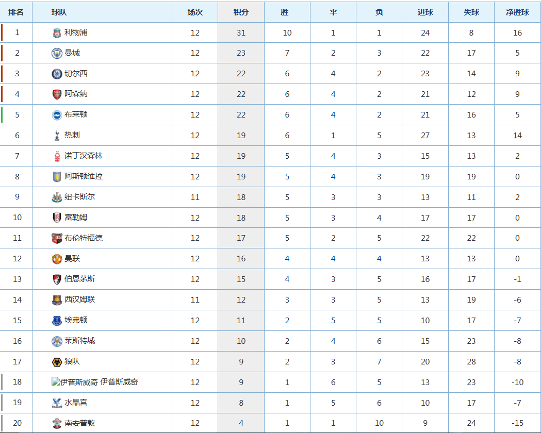Click the Manchester City crest icon
Screen dimensions: 541x433
(x=57, y=53)
